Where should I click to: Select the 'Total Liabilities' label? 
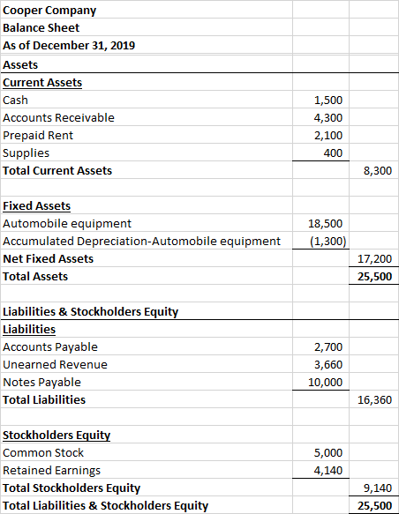coord(44,400)
